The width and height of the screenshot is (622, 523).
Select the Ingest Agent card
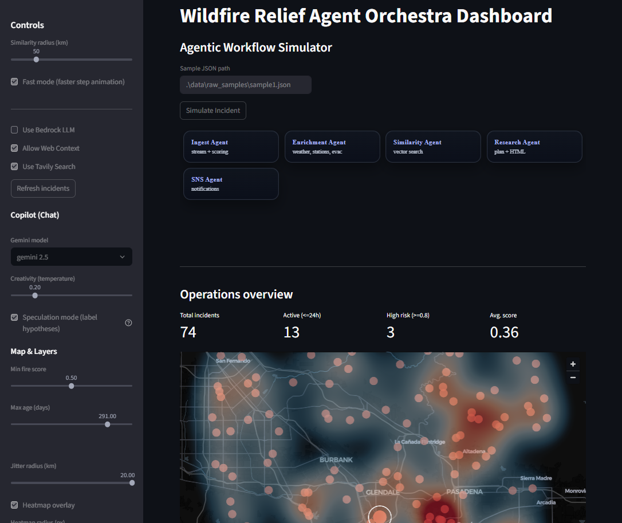coord(231,147)
